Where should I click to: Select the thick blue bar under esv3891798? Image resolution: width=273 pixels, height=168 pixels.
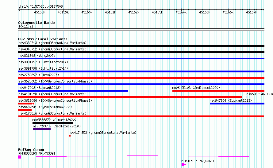click(141, 71)
